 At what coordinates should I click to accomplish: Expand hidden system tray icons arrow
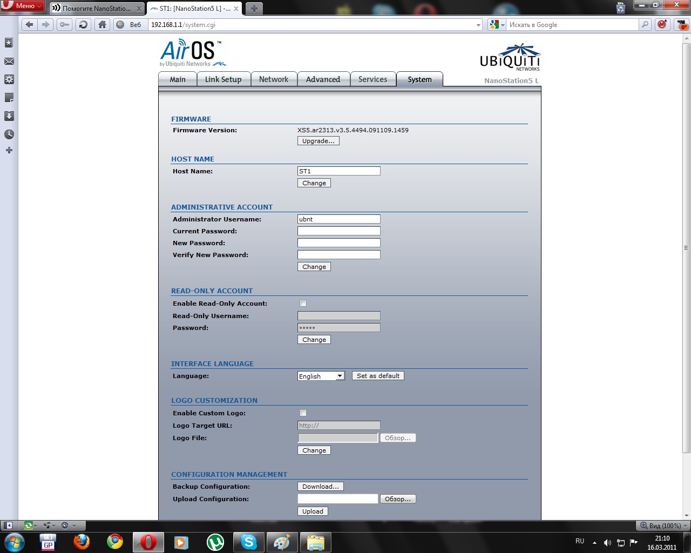[594, 542]
